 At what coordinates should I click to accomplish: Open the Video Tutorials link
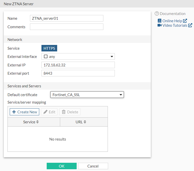pos(175,25)
